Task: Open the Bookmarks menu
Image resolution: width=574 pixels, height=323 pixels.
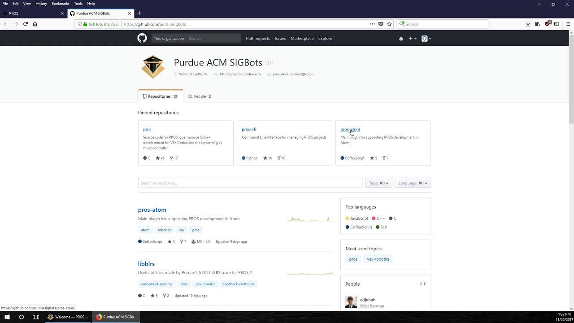Action: (61, 4)
